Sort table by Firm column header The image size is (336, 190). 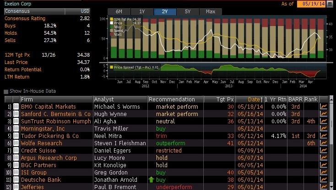(x=56, y=100)
